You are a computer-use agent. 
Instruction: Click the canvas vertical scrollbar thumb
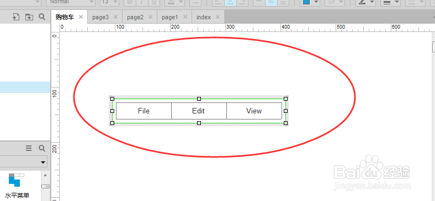(433, 46)
